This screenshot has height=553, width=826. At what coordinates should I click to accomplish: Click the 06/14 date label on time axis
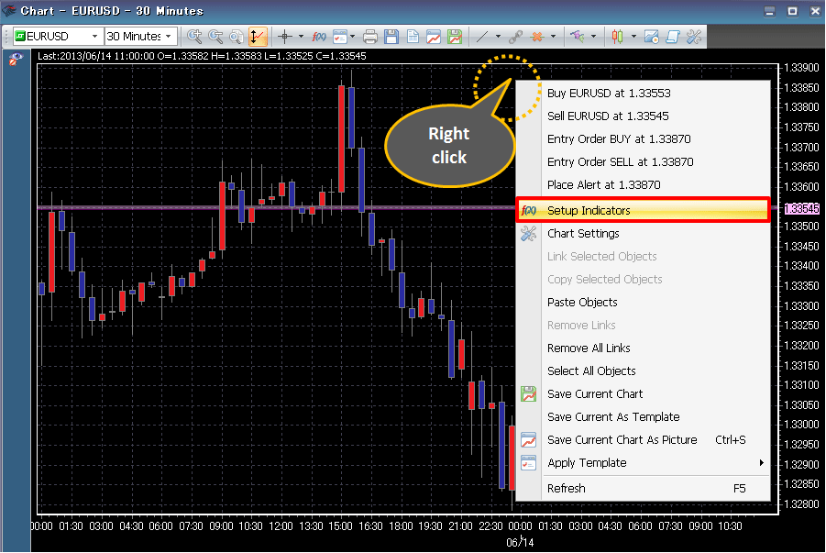pyautogui.click(x=520, y=543)
